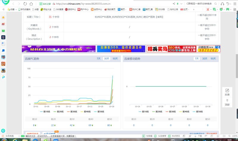The image size is (238, 141).
Task: Toggle 前20名 legend in mobile chart
Action: pyautogui.click(x=157, y=111)
